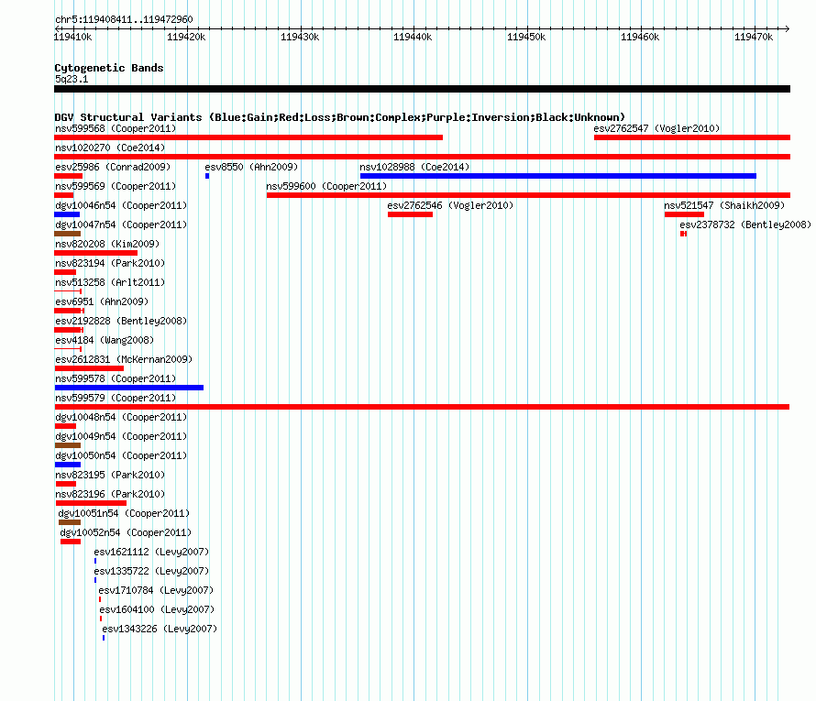
Task: Open esv8550 (Ahn2009) label
Action: click(251, 167)
